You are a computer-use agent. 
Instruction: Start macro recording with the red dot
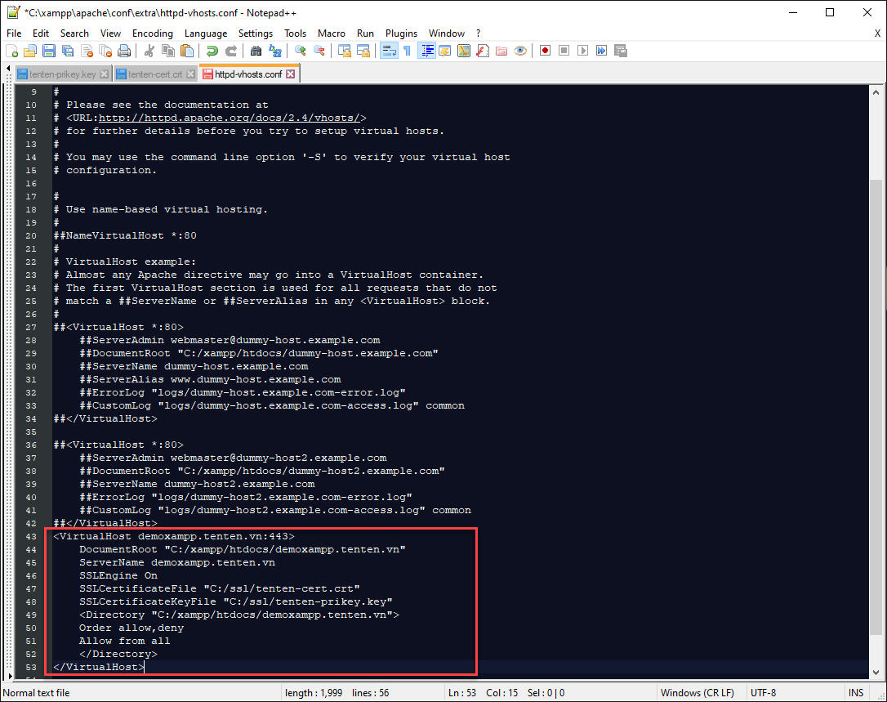pos(546,51)
